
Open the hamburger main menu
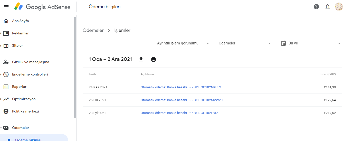(x=6, y=7)
